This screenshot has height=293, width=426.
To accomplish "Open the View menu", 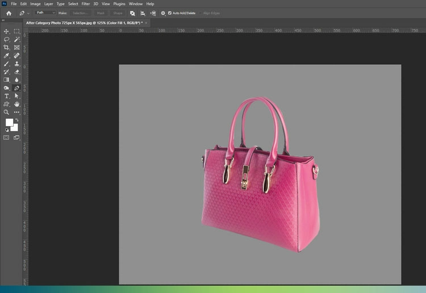I will coord(106,4).
